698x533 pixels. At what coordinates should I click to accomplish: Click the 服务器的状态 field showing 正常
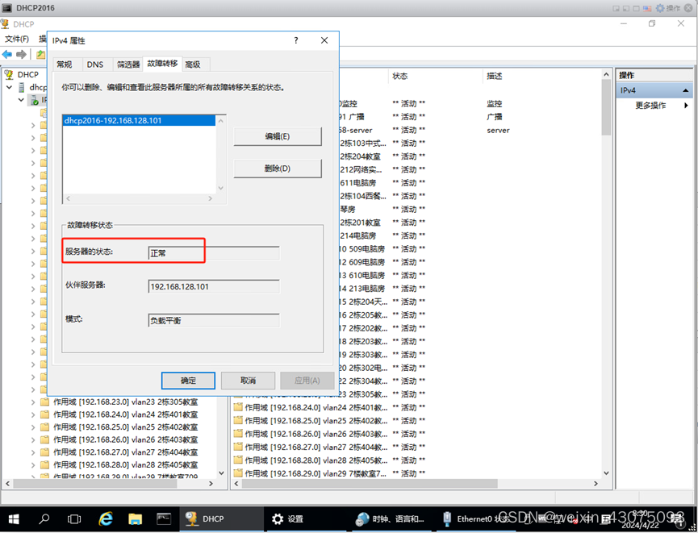214,253
